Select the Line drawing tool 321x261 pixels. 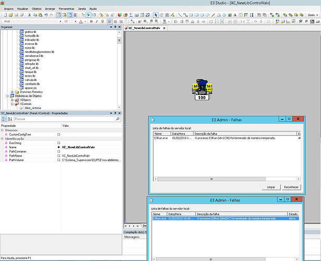tap(180, 15)
